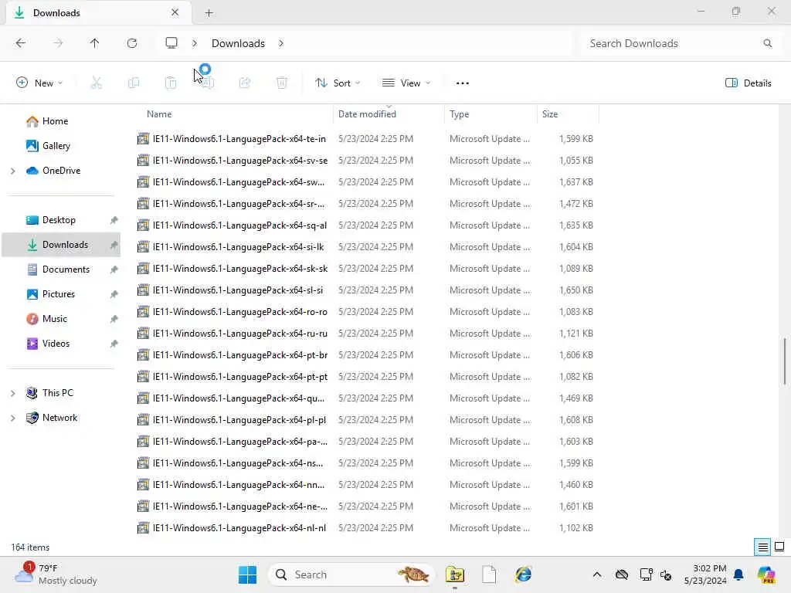
Task: Refresh the Downloads folder view
Action: [132, 43]
